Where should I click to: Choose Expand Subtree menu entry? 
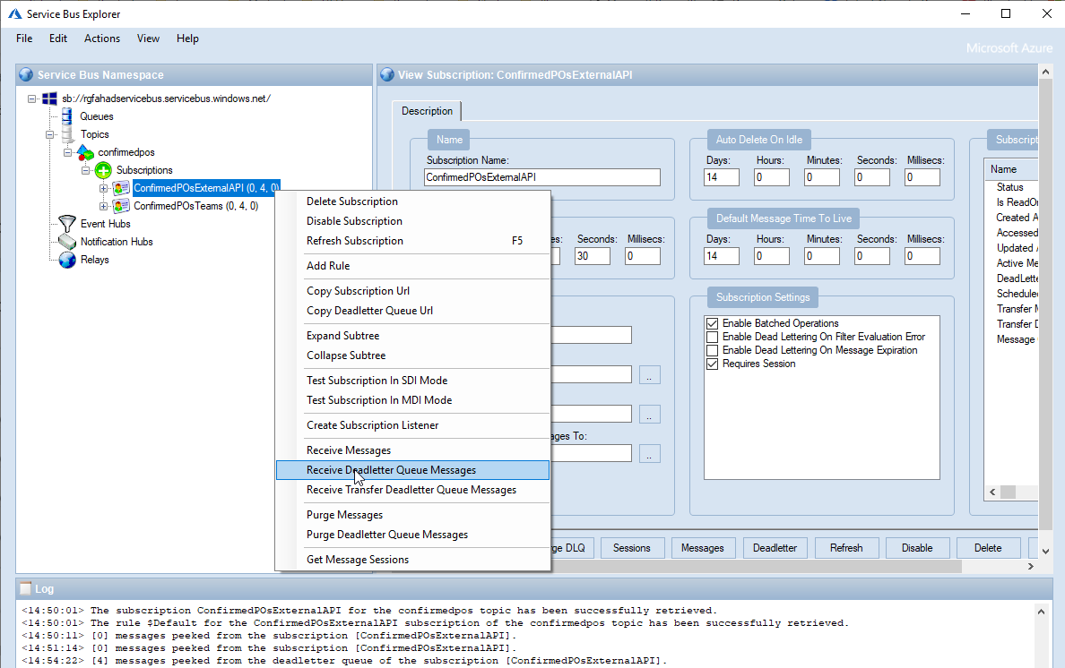(x=413, y=336)
